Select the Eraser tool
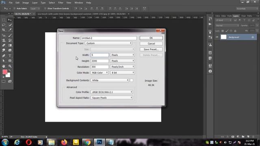This screenshot has height=146, width=260. (x=4, y=45)
